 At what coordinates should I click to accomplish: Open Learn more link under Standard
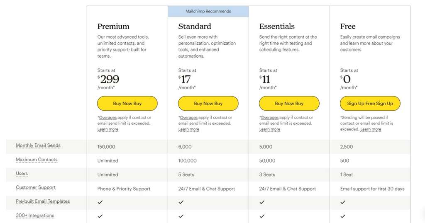click(x=189, y=129)
